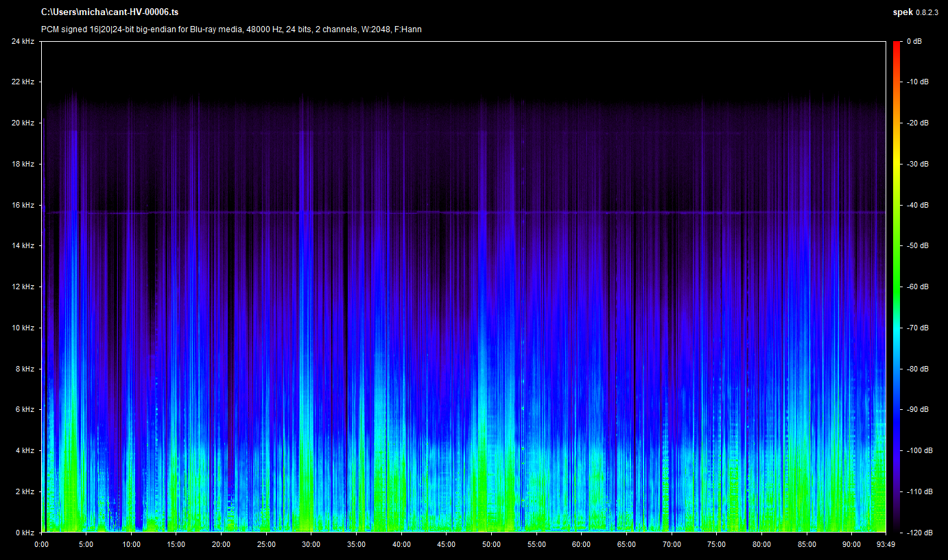This screenshot has width=948, height=560.
Task: Click the 24 kHz frequency axis label
Action: click(x=23, y=42)
